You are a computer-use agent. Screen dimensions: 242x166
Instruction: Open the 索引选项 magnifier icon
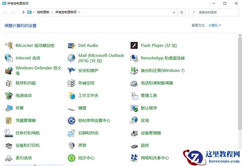pos(9,158)
